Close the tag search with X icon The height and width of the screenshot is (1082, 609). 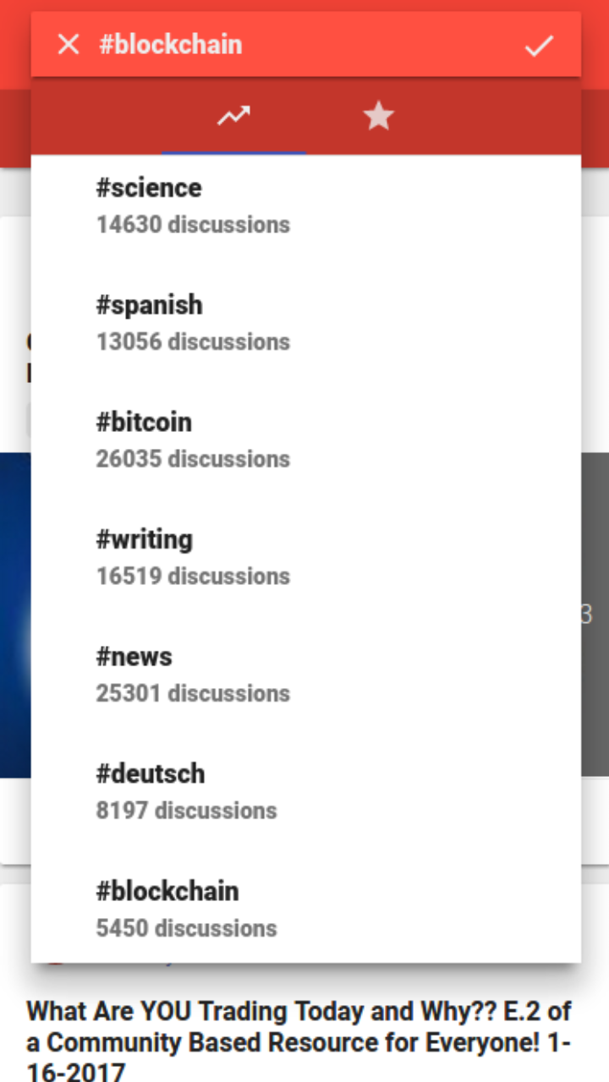pos(68,45)
